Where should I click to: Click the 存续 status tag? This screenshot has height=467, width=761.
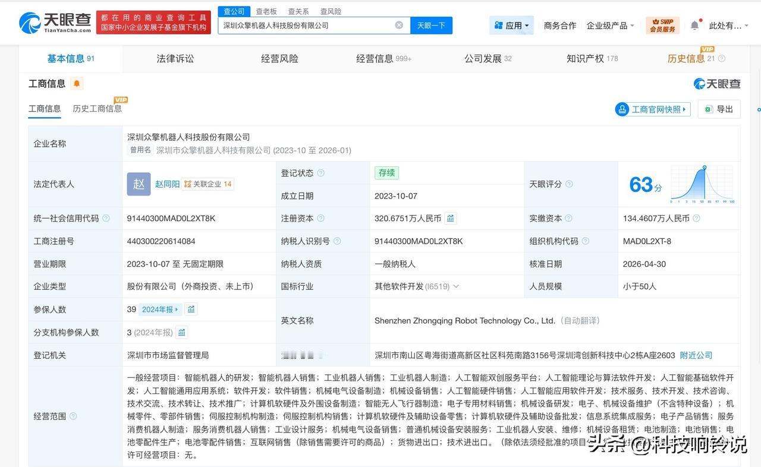point(386,173)
